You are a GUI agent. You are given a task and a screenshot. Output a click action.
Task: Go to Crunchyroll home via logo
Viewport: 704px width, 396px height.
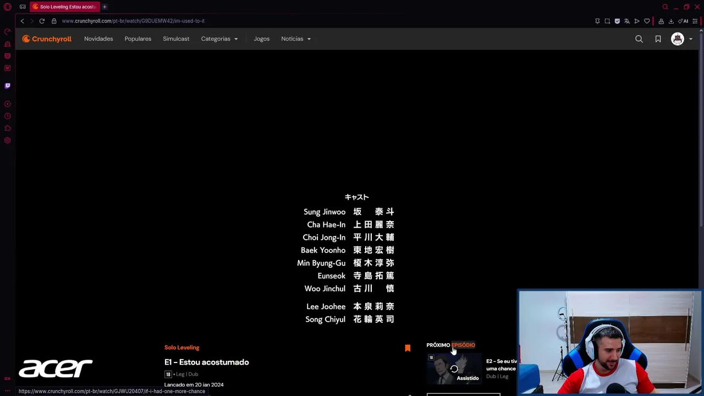click(x=47, y=39)
